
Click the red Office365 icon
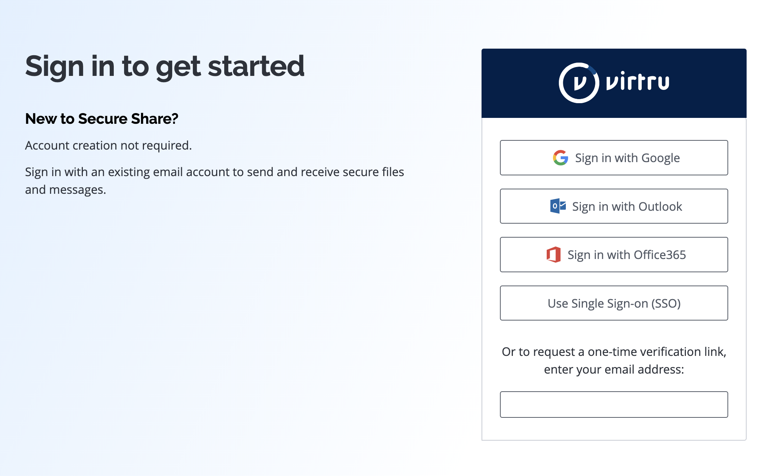click(554, 255)
